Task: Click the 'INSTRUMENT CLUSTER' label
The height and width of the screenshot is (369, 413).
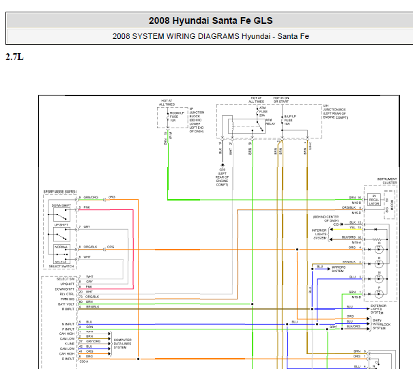Action: click(x=387, y=181)
